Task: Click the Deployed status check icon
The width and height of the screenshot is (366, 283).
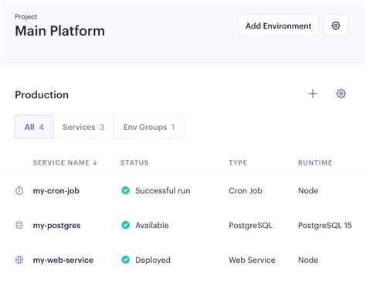Action: tap(126, 260)
